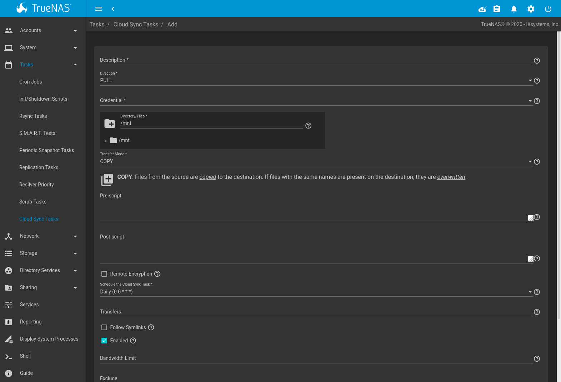Screen dimensions: 561x382
Task: Click into the Bandwidth Limit field
Action: (316, 358)
